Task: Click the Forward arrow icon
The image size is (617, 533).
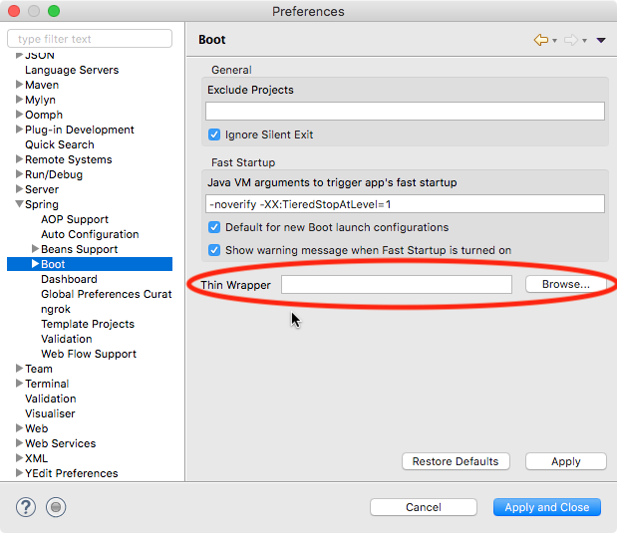Action: tap(571, 40)
